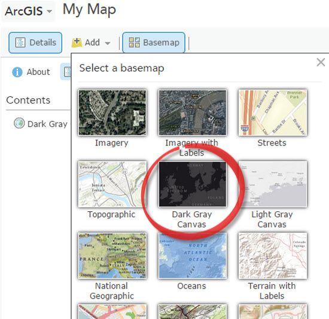Click the Basemap grid icon
The image size is (329, 319).
(x=134, y=42)
